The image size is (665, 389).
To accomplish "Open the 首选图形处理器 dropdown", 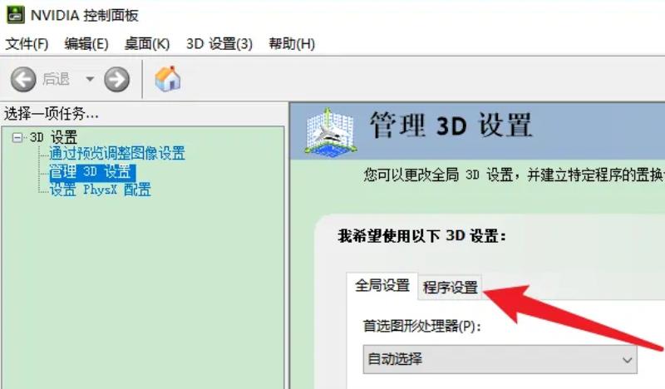I will [500, 359].
